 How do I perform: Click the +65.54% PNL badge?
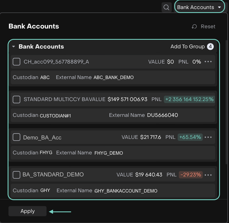pos(190,137)
